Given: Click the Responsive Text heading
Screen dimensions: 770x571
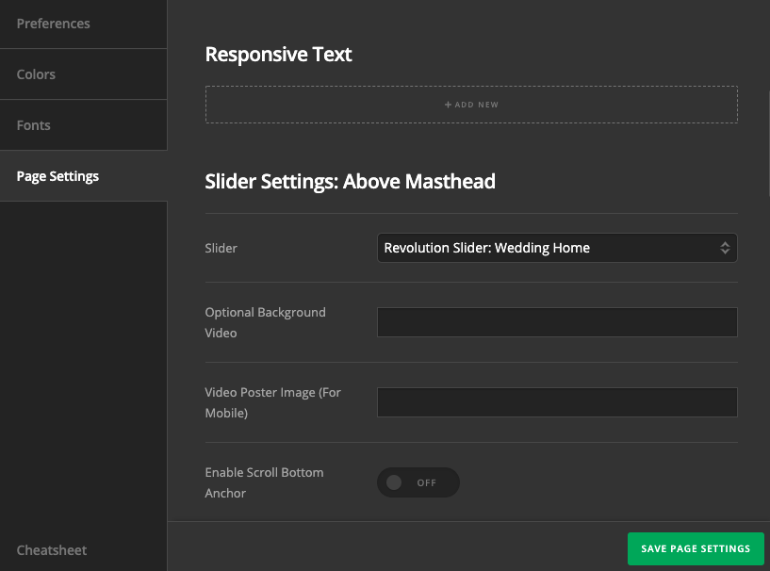Looking at the screenshot, I should point(278,55).
